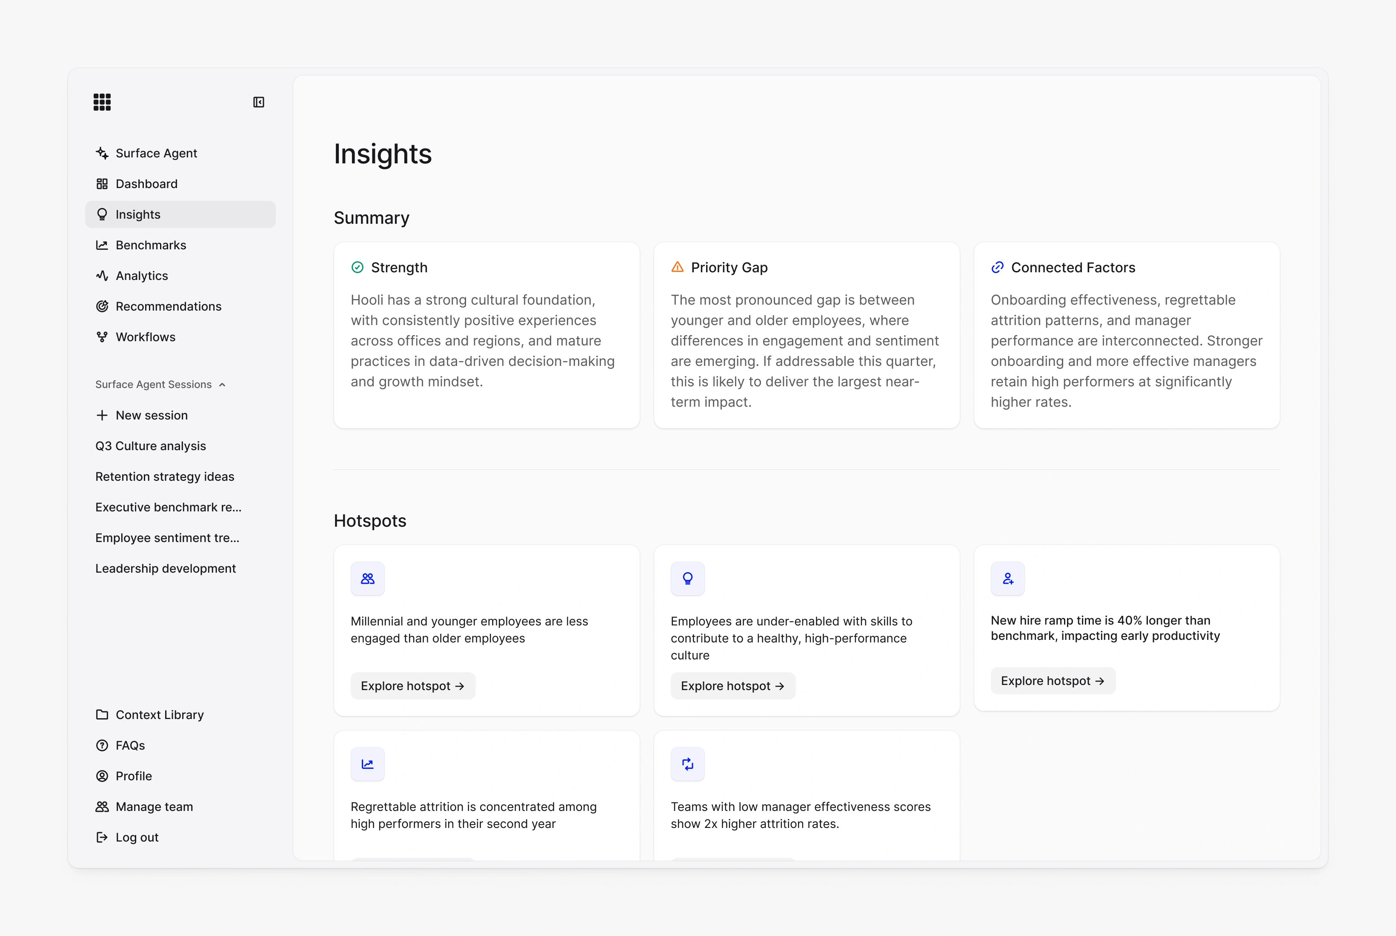Click 'Onboarding effectiveness, regrettable attrition' paragraph
The height and width of the screenshot is (936, 1396).
1127,351
